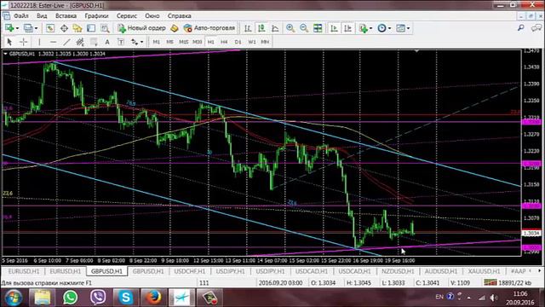Switch timeframe to MN
Viewport: 545px width, 307px height.
pos(265,42)
